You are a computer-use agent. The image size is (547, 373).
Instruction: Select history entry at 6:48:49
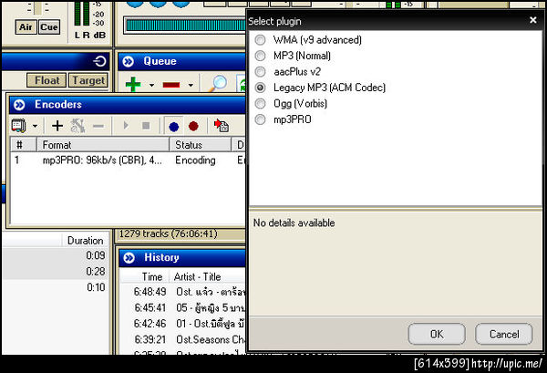(x=183, y=292)
